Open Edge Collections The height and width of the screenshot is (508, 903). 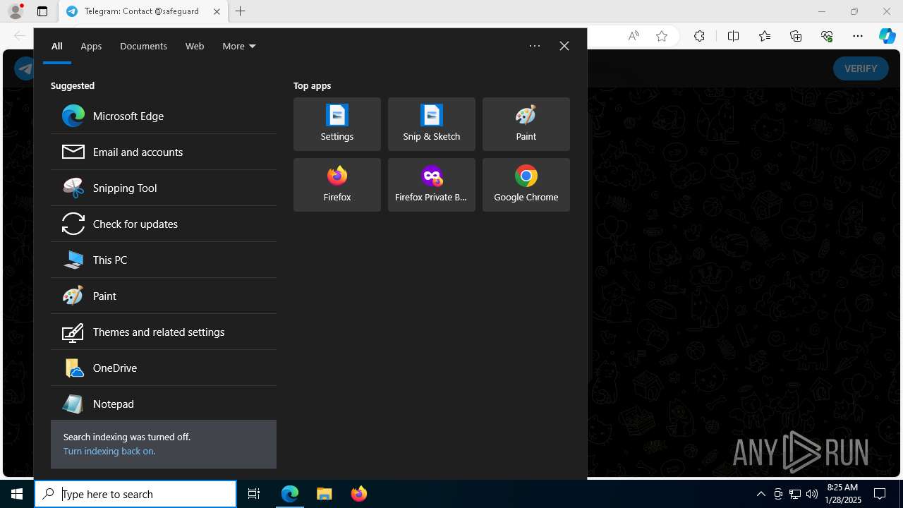point(796,36)
